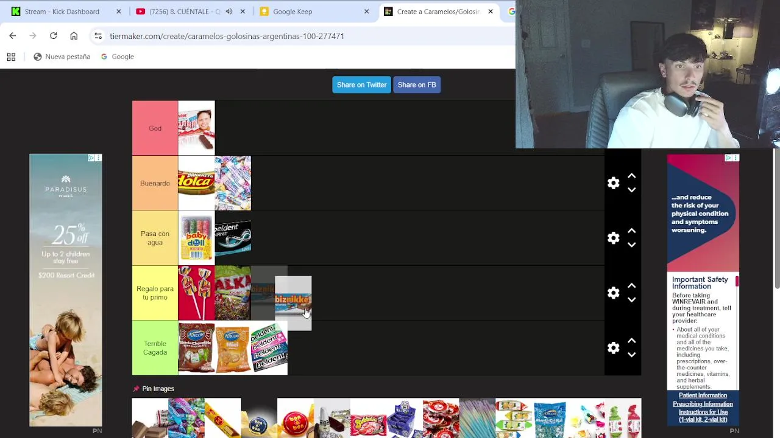Screen dimensions: 780x438
Task: Close the Google Keep tab
Action: 366,12
